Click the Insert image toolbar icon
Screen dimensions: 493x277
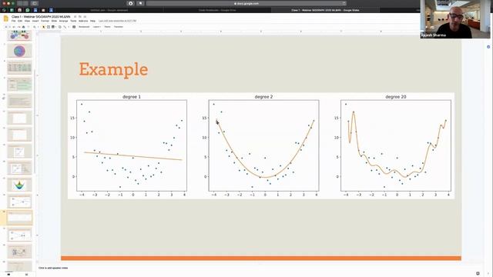click(x=53, y=27)
